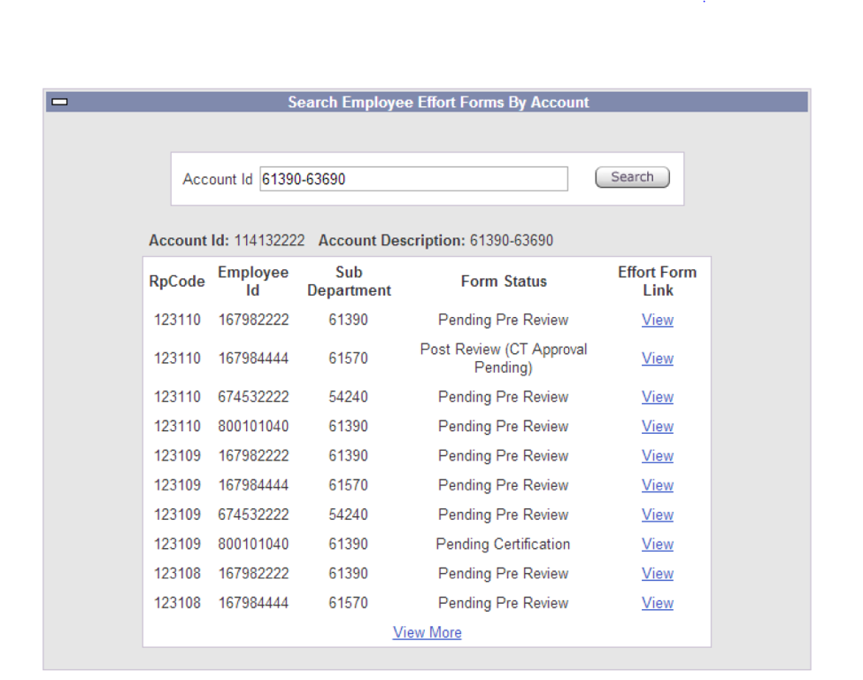863x680 pixels.
Task: View form for RpCode 123109, employee 674532222
Action: [657, 514]
